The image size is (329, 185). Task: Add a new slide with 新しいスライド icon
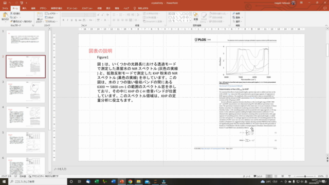(40, 15)
